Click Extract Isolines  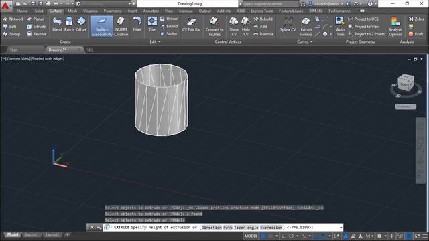pyautogui.click(x=306, y=27)
